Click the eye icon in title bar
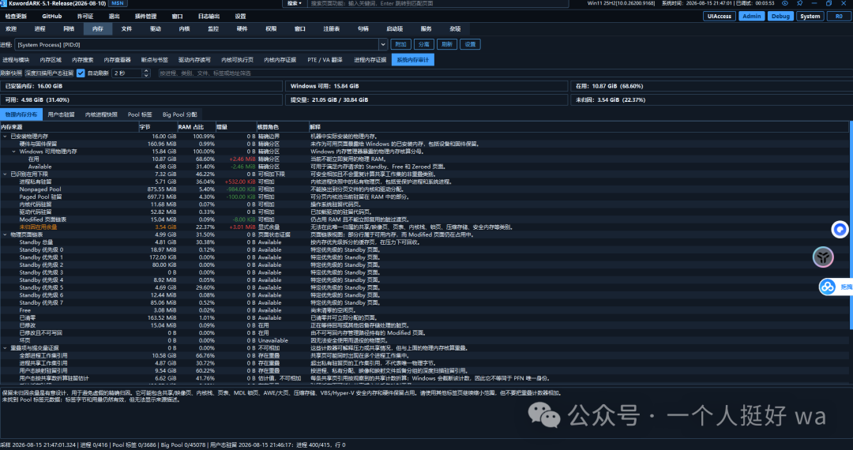 784,3
